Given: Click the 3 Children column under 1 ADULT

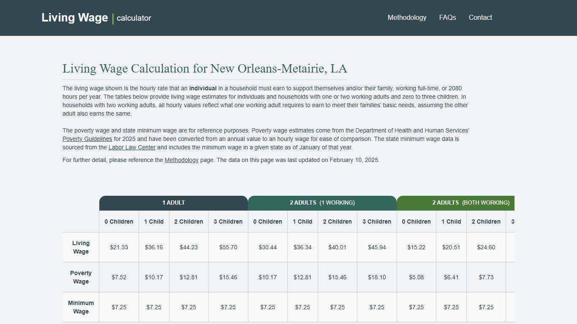Looking at the screenshot, I should coord(228,221).
